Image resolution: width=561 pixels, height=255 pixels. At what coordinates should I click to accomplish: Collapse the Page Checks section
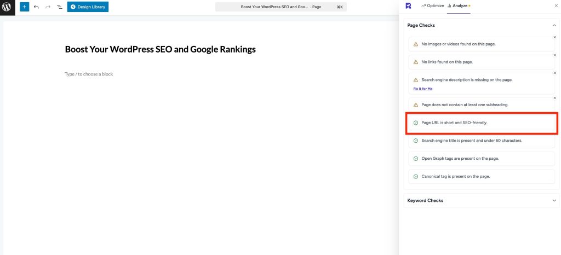554,25
